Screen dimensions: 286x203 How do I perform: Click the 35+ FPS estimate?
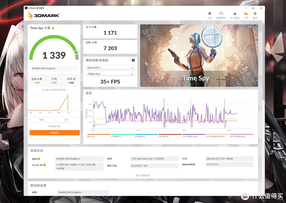click(110, 82)
